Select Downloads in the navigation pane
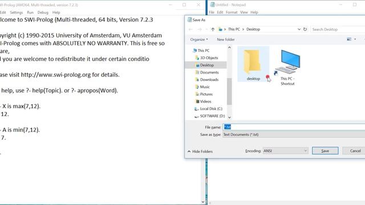 (x=209, y=80)
